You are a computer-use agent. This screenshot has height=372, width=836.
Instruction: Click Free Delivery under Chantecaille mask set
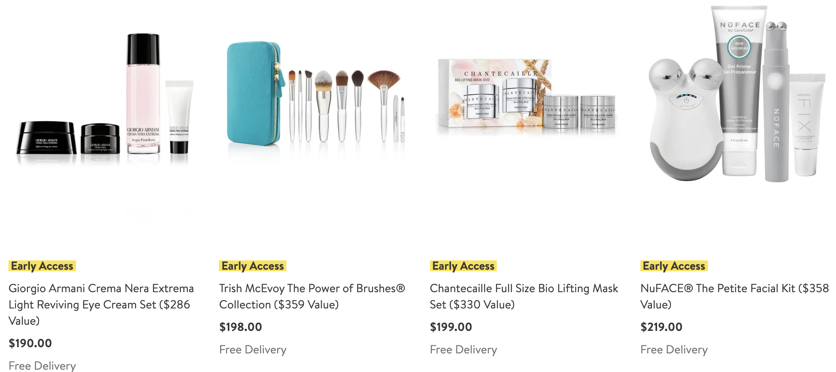point(463,350)
